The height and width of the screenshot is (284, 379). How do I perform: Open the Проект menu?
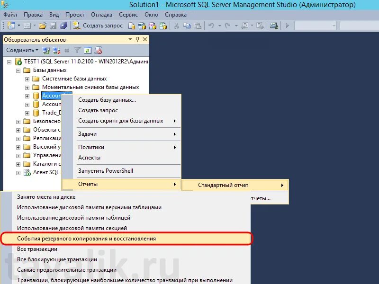(75, 15)
